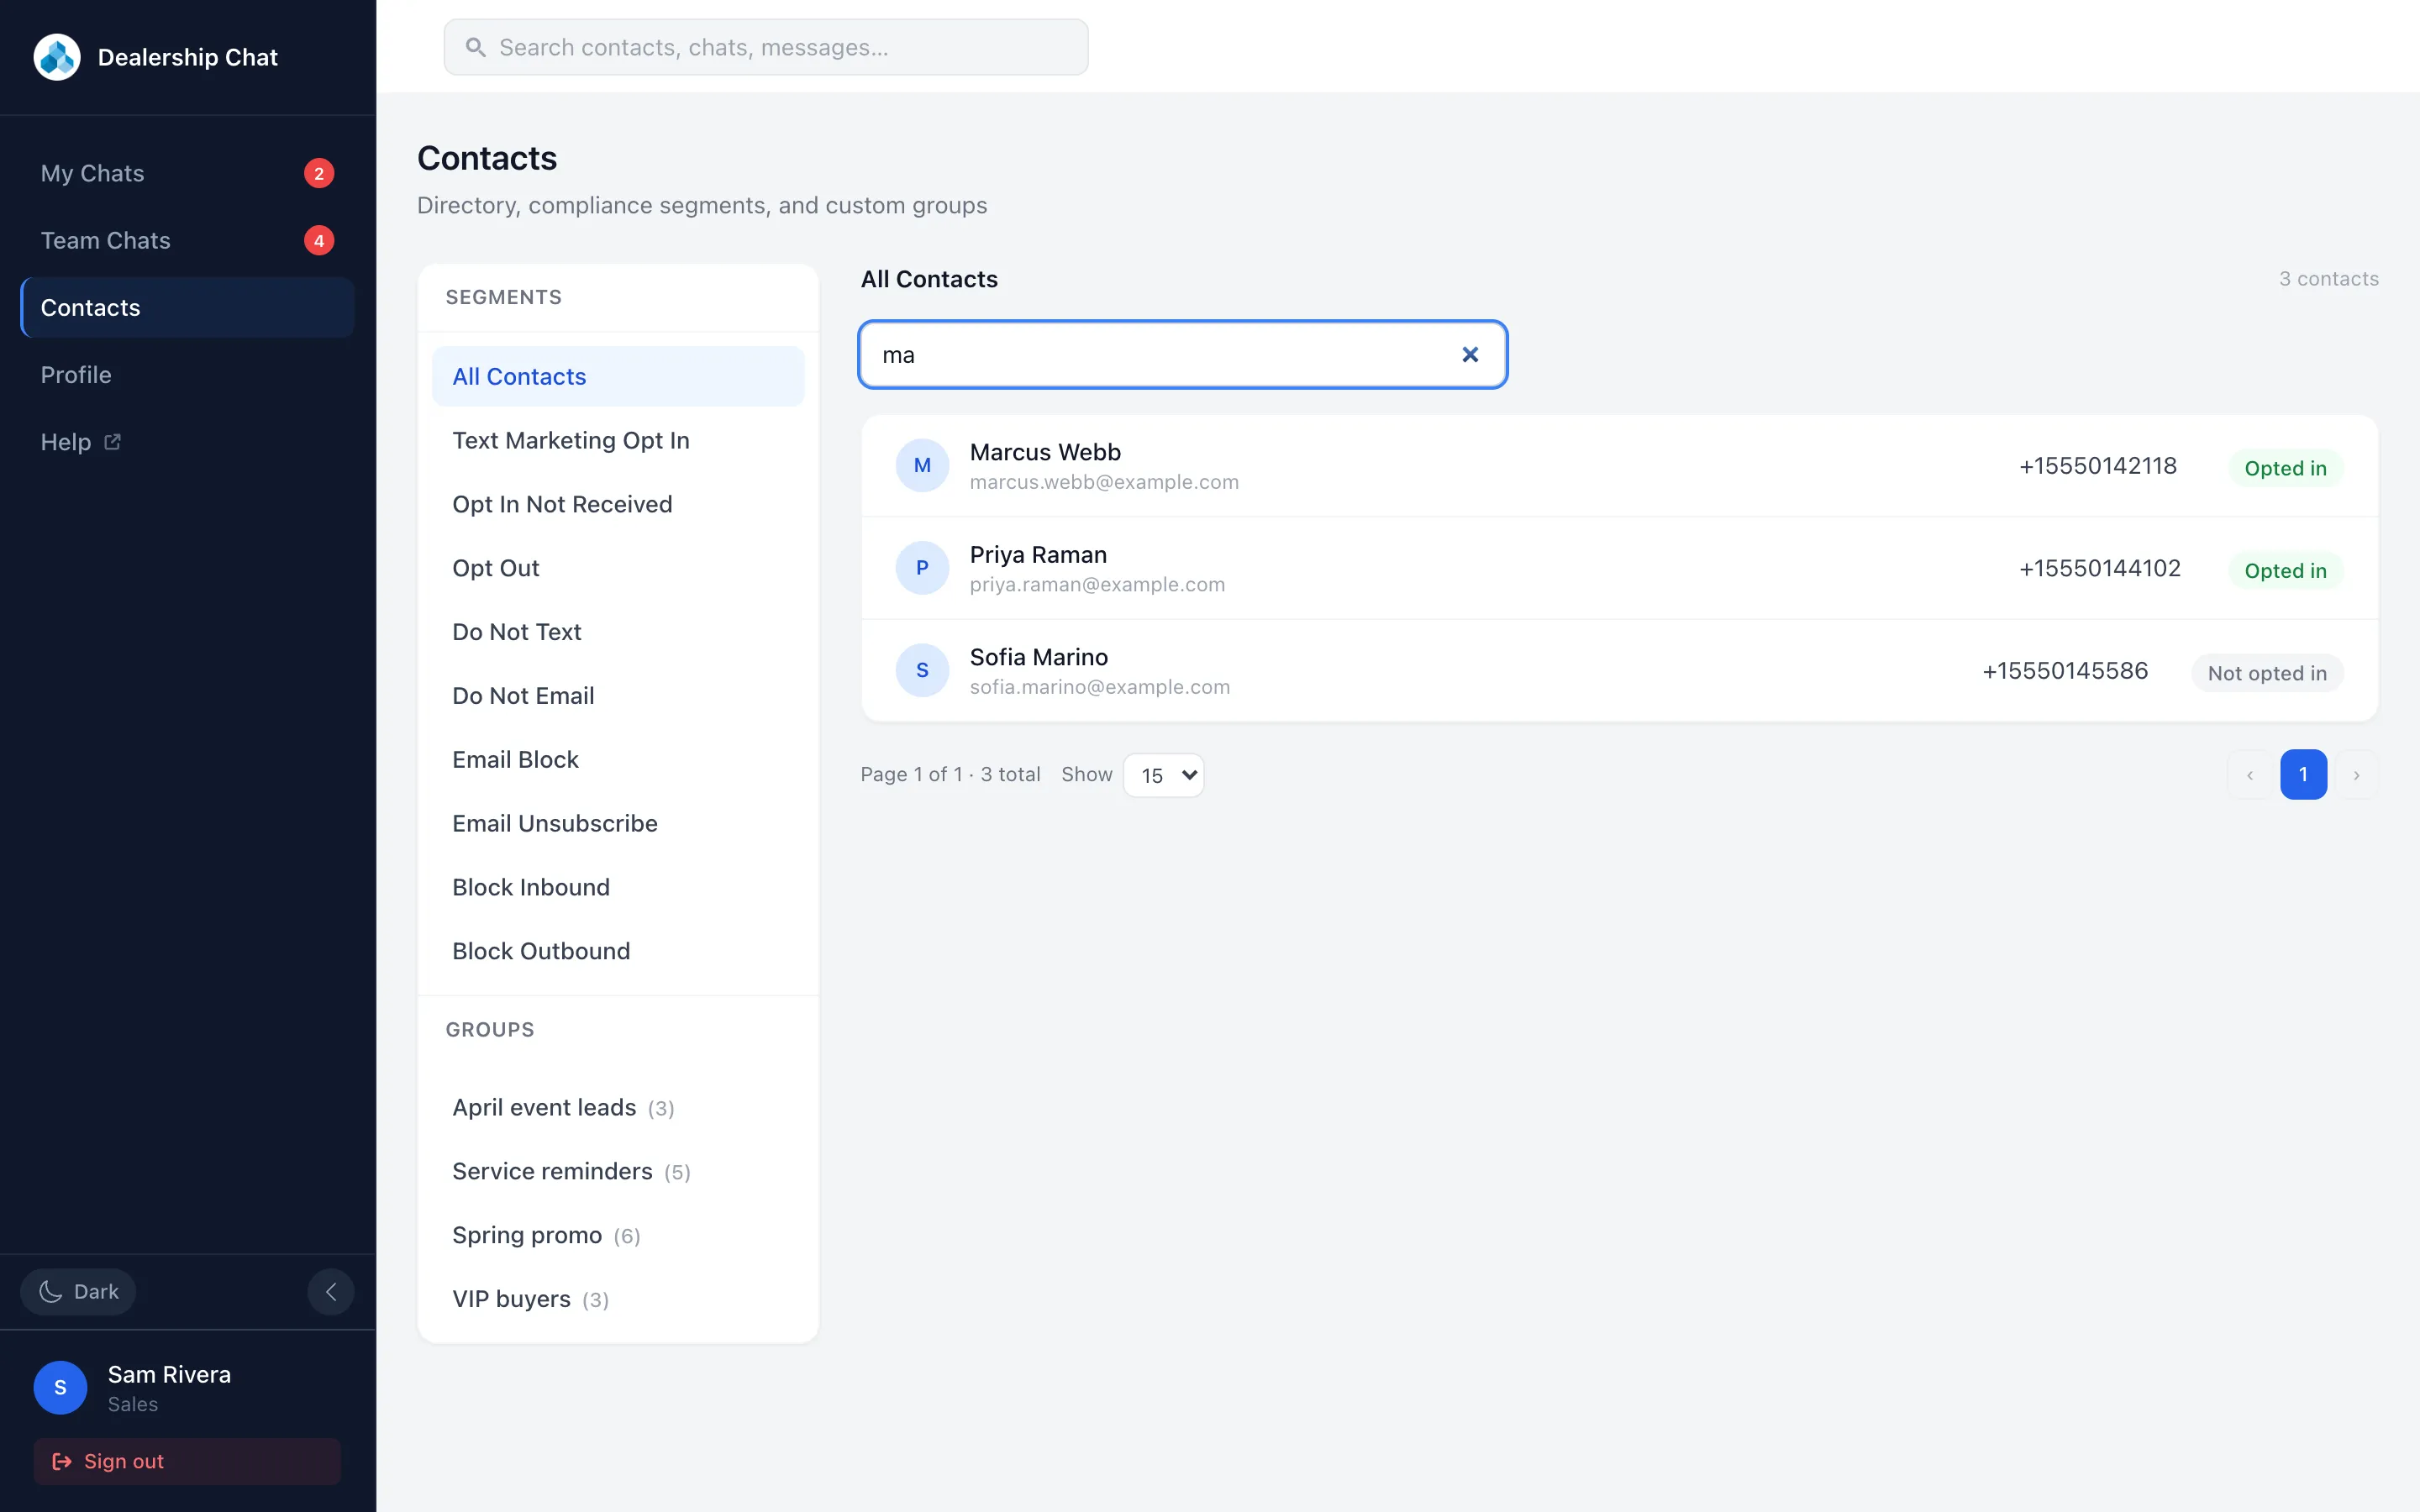2420x1512 pixels.
Task: Click the My Chats unread badge
Action: coord(319,173)
